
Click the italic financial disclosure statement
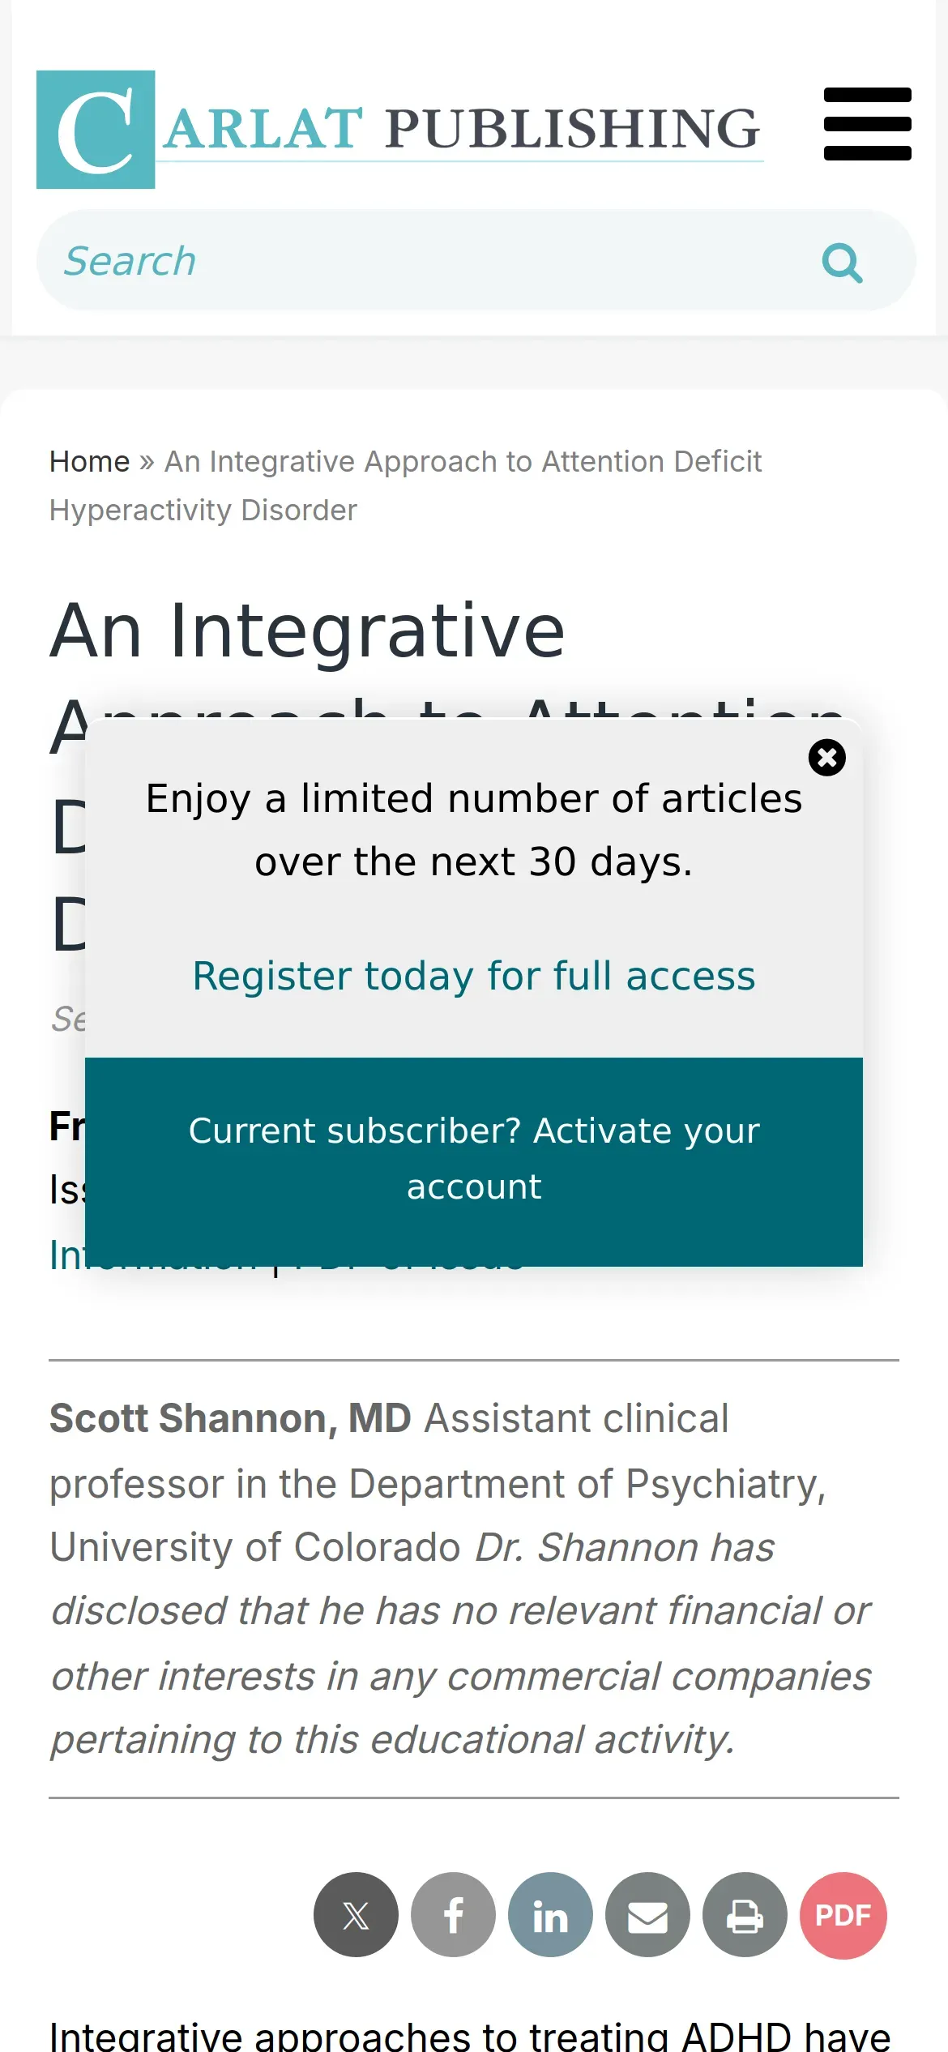tap(462, 1643)
